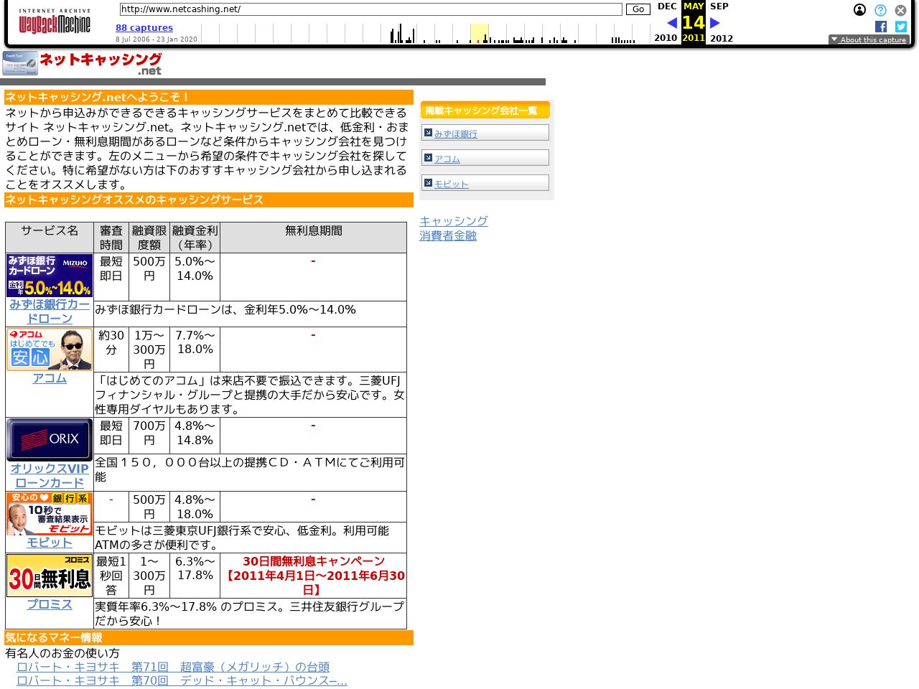Image resolution: width=919 pixels, height=689 pixels.
Task: Close the Wayback toolbar
Action: tap(900, 10)
